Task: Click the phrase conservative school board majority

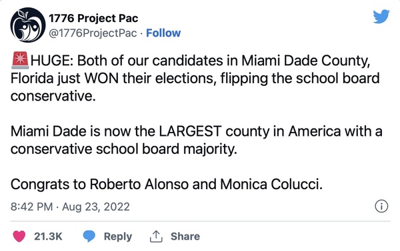Action: (124, 150)
